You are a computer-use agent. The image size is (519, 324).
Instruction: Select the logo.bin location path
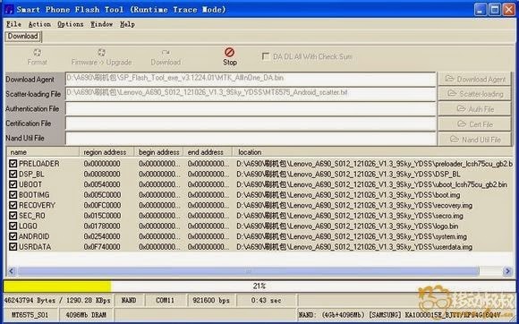347,226
